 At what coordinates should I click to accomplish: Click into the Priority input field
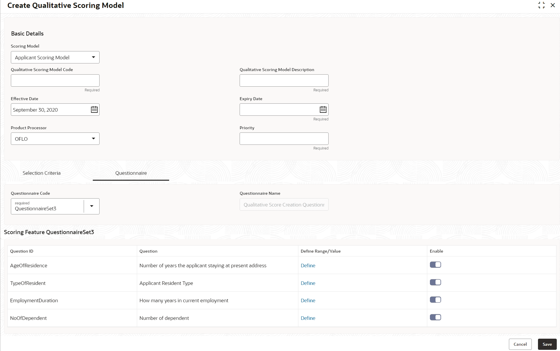(x=284, y=139)
